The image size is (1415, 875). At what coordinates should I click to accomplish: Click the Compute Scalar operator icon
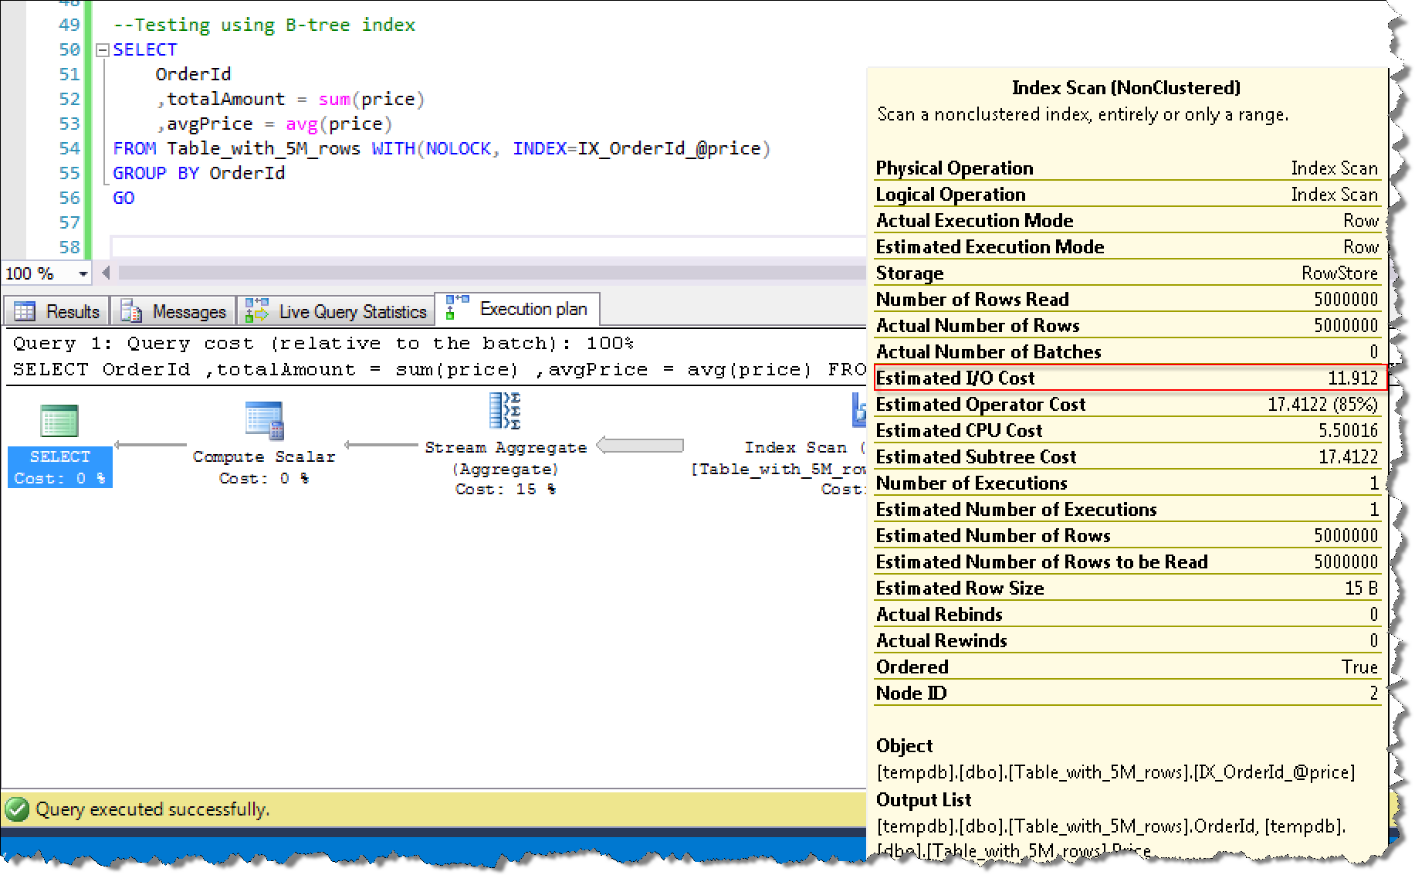[x=264, y=420]
